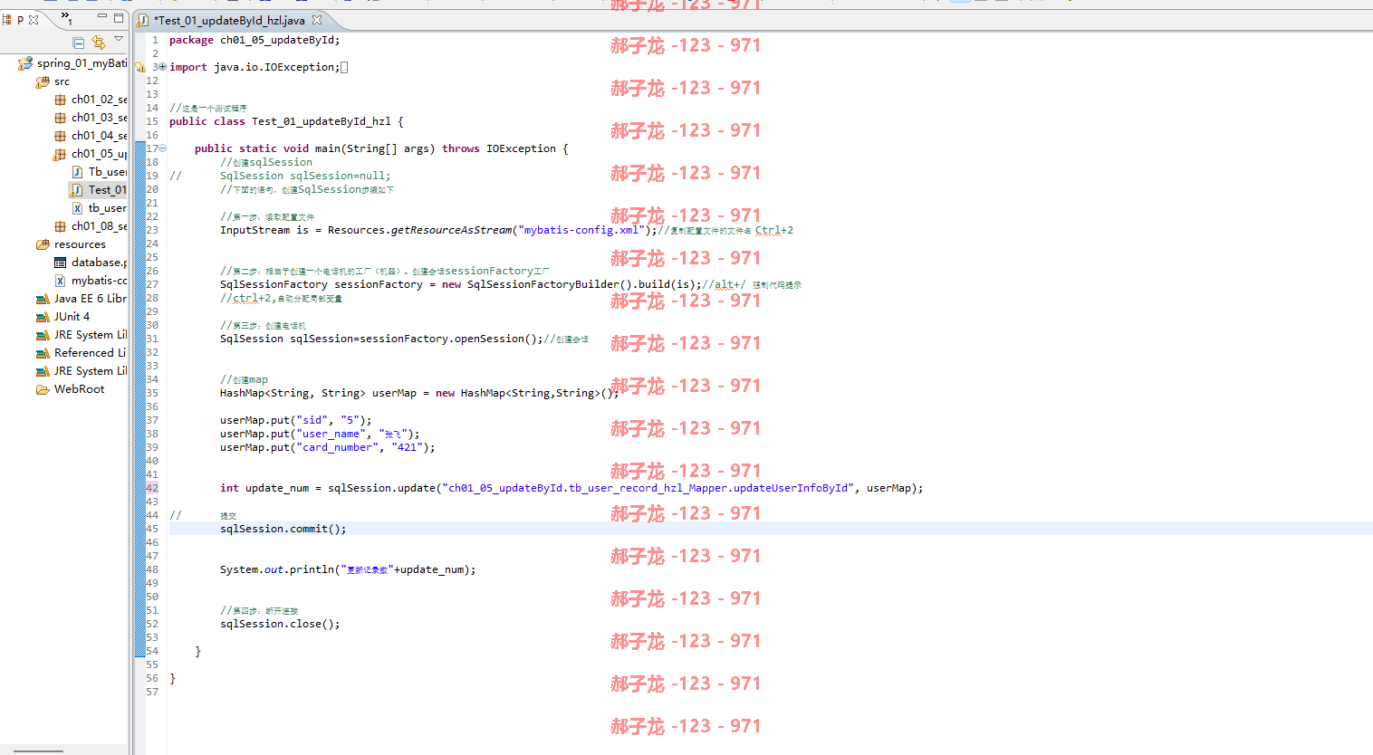This screenshot has width=1373, height=755.
Task: Click the sqlSession.commit() line
Action: click(x=283, y=529)
